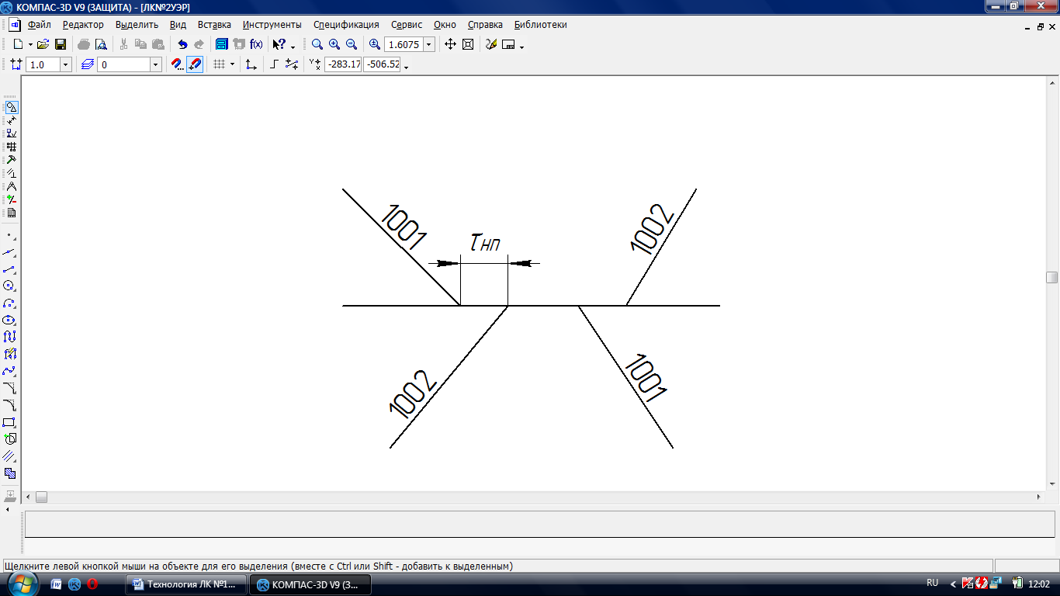The image size is (1060, 596).
Task: Open the Parametrization panel
Action: coord(11,173)
